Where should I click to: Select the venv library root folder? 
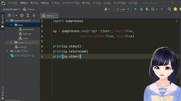[x=22, y=42]
